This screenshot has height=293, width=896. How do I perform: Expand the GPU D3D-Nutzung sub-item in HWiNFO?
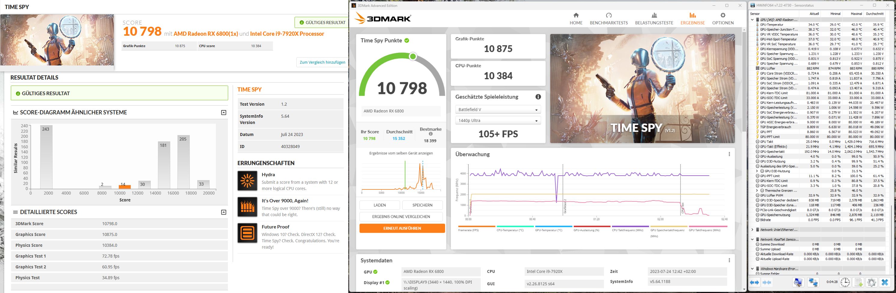[x=757, y=171]
